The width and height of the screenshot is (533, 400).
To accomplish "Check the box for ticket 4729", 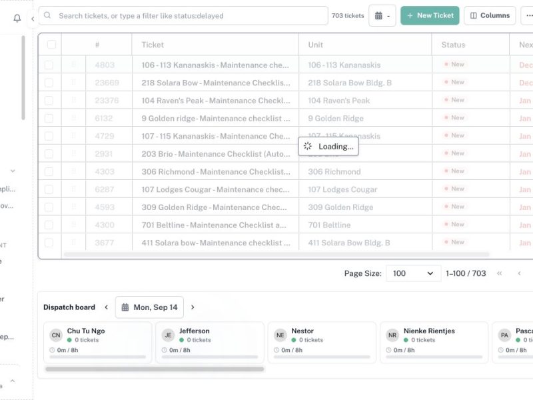I will click(49, 136).
